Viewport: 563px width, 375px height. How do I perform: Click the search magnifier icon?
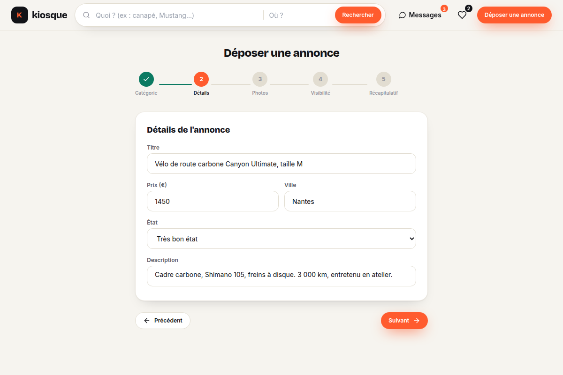point(86,15)
